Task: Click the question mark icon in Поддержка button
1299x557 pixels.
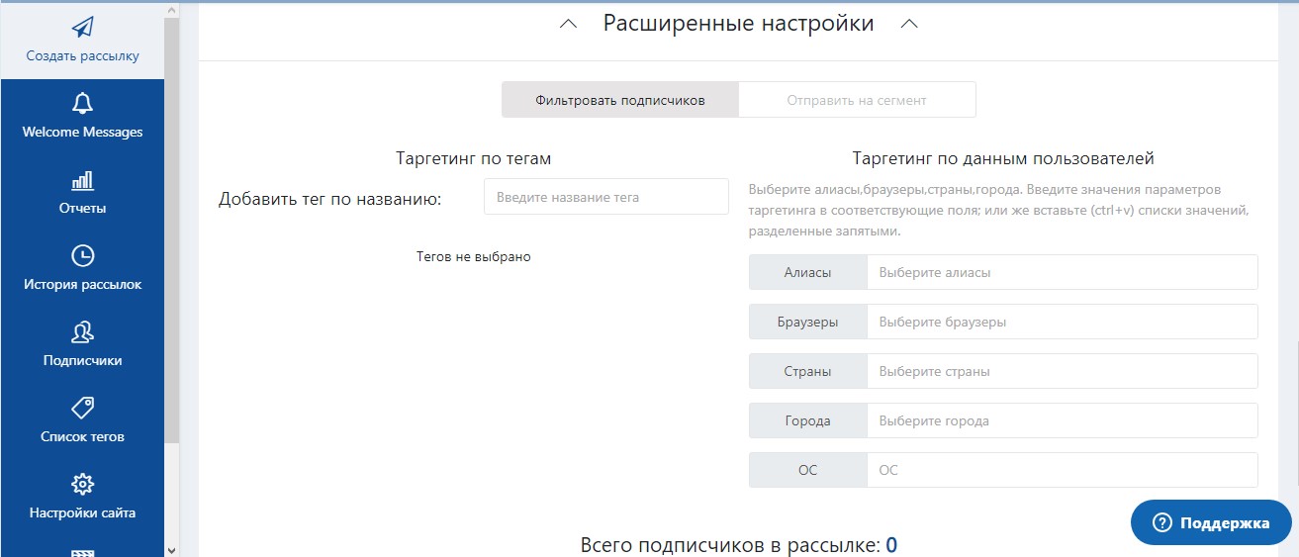Action: point(1161,522)
